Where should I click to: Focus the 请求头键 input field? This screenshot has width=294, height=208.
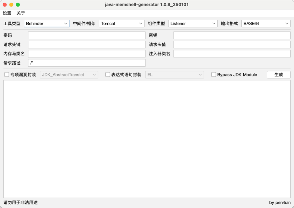pyautogui.click(x=87, y=45)
